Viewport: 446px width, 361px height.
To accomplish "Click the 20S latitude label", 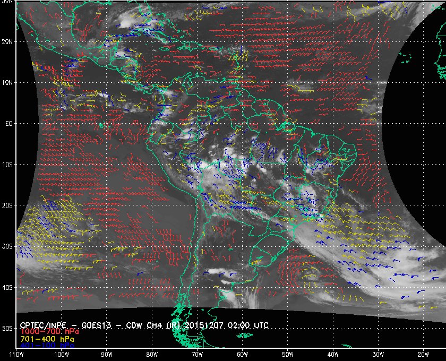I will point(7,205).
